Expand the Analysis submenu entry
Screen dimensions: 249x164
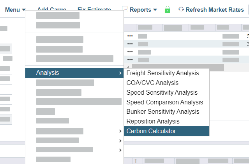click(x=74, y=73)
